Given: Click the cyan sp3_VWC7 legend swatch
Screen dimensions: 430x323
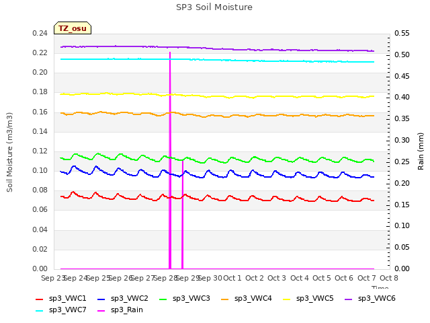Looking at the screenshot, I should 40,311.
